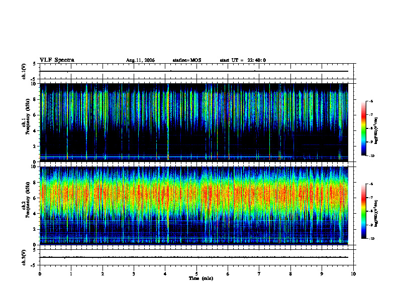This screenshot has width=398, height=307.
Task: Click time axis tick label "3"
Action: (134, 274)
